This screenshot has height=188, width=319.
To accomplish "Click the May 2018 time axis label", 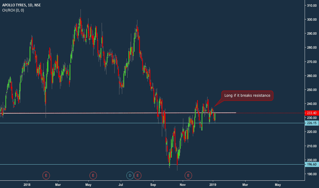I will (88, 185).
